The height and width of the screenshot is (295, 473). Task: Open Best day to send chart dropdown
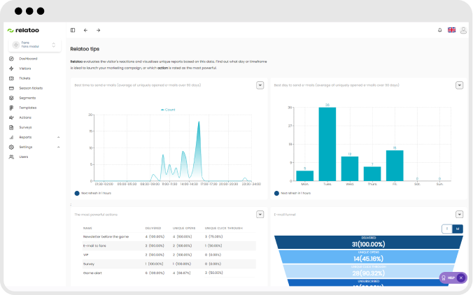[x=460, y=85]
